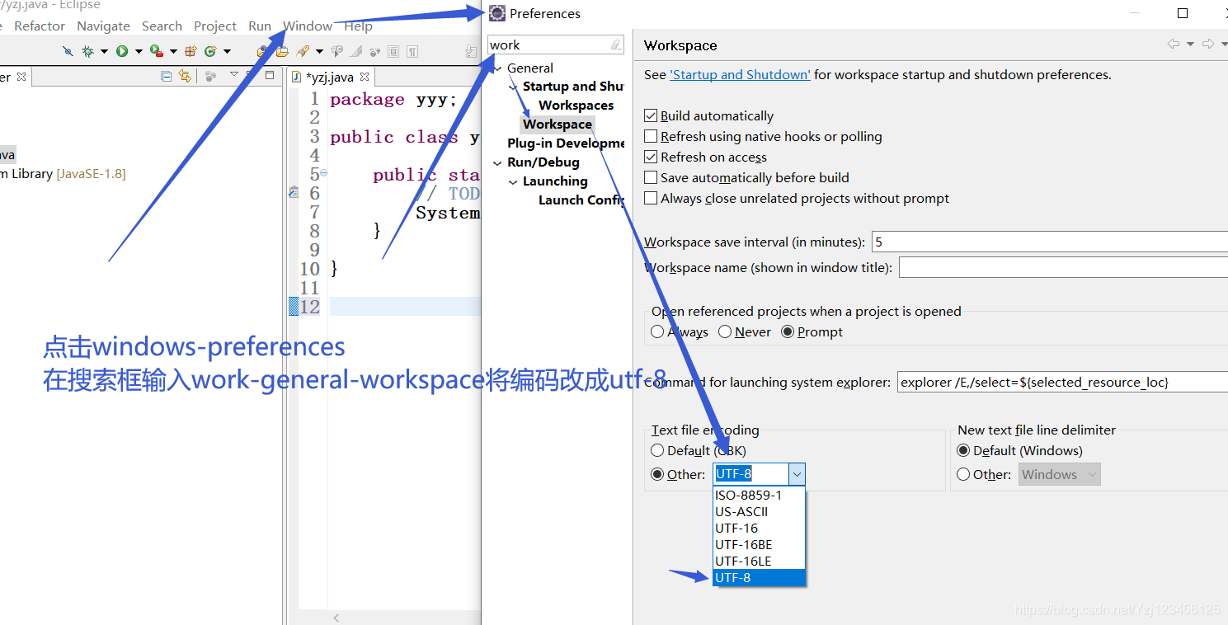Close the yzj.java editor tab
1228x625 pixels.
(365, 77)
